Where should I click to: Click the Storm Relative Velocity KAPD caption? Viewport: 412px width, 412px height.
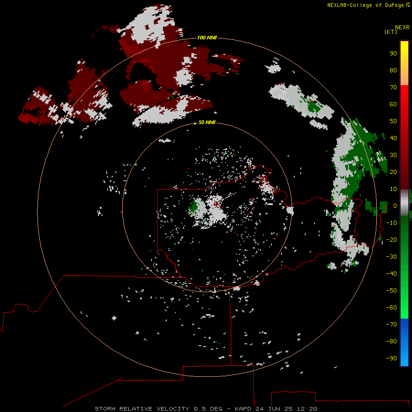pos(206,409)
